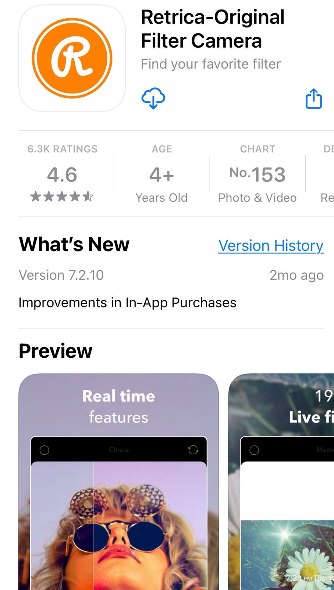Tap the 4.6 ratings summary
The width and height of the screenshot is (334, 590).
(62, 174)
